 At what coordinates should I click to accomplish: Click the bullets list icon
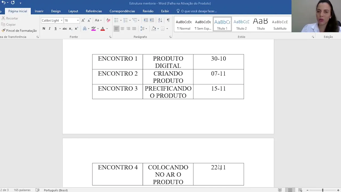pyautogui.click(x=116, y=21)
